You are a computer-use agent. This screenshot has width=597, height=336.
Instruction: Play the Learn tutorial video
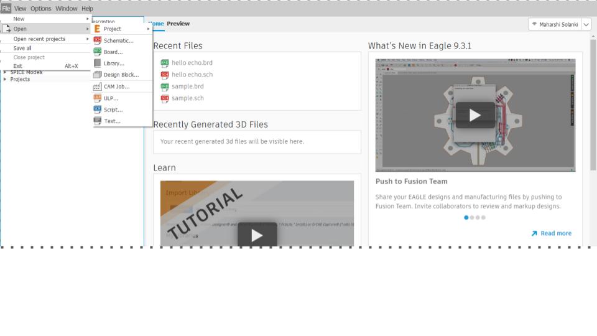click(x=257, y=235)
